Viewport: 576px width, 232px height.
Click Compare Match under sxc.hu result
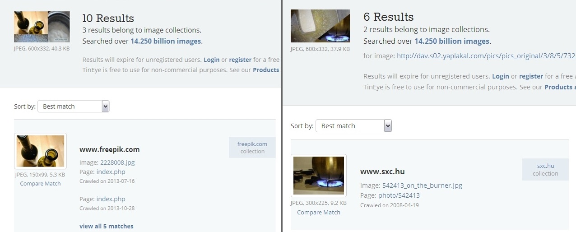click(319, 213)
